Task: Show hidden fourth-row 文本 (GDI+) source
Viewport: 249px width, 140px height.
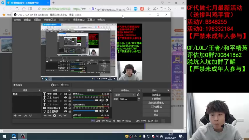Action: click(65, 105)
